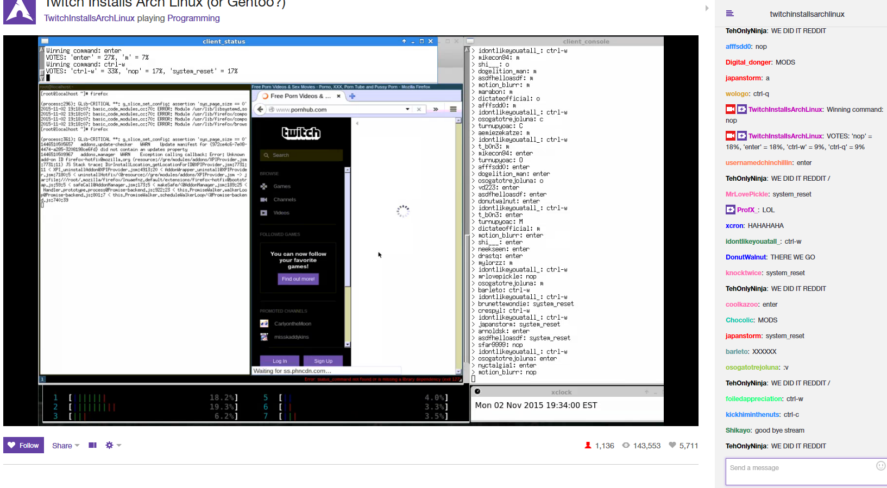Click the Firefox back arrow button

coord(260,109)
